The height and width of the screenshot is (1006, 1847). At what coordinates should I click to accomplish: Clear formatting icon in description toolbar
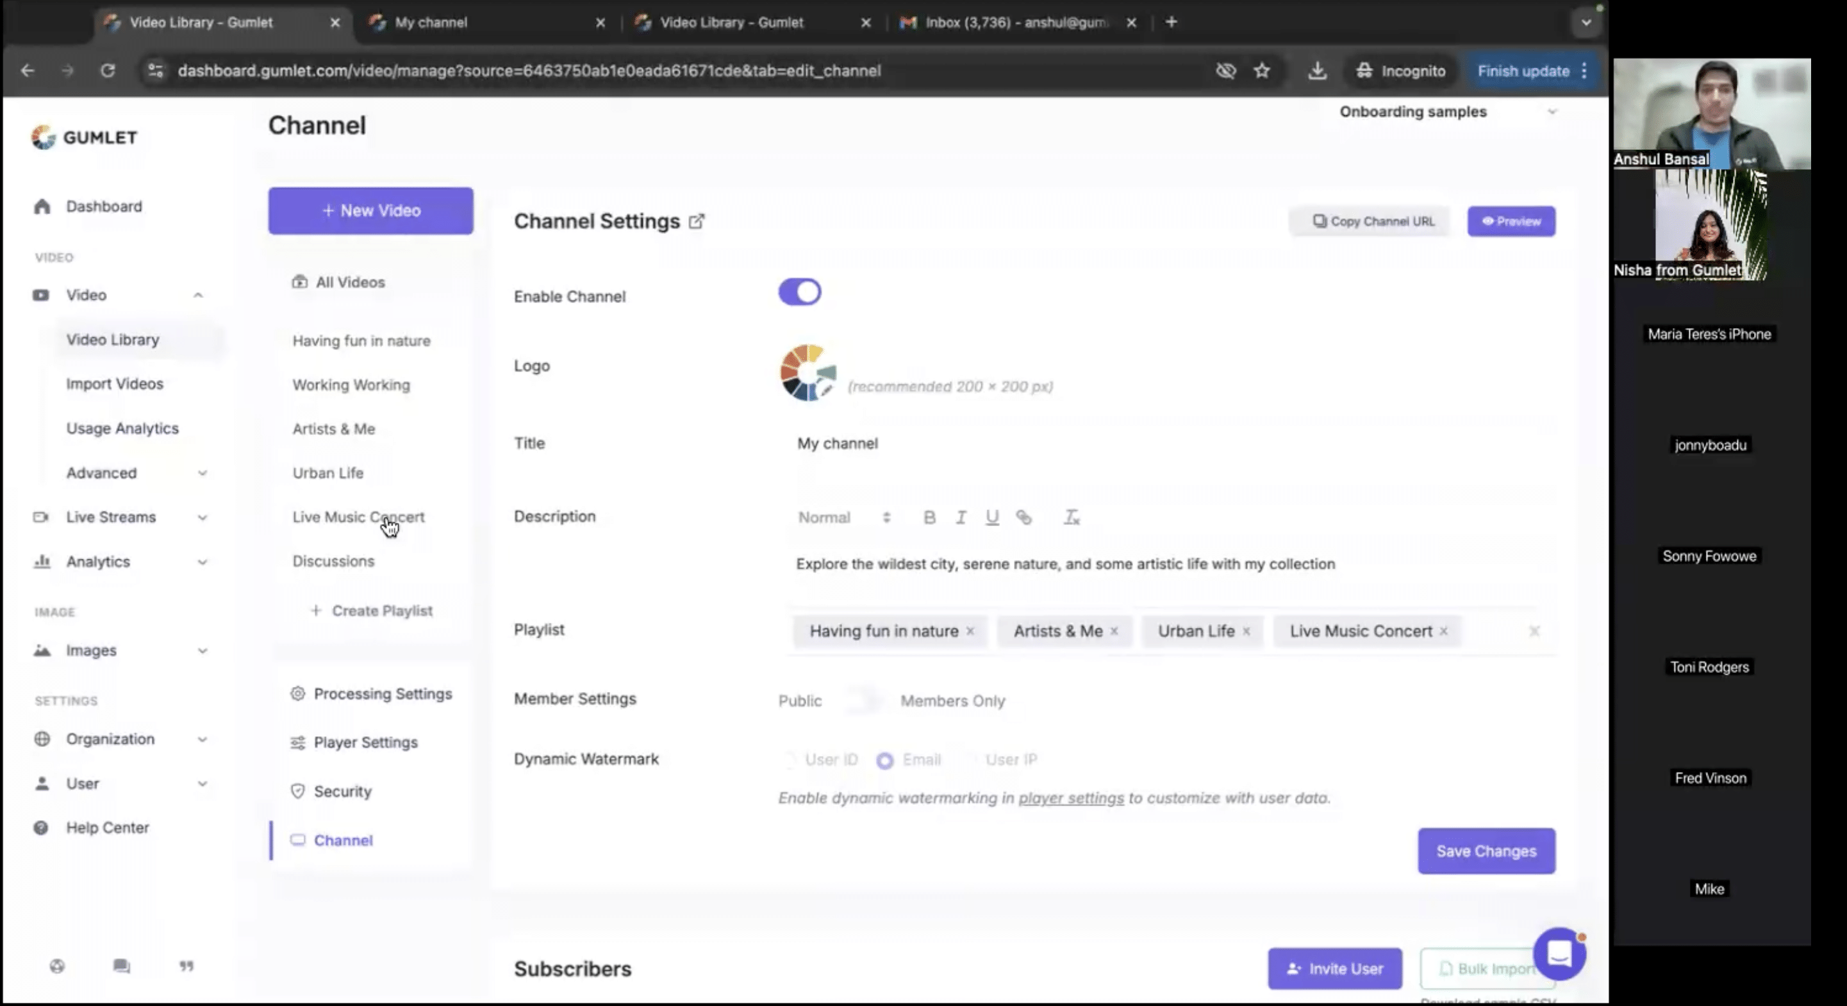pyautogui.click(x=1071, y=517)
